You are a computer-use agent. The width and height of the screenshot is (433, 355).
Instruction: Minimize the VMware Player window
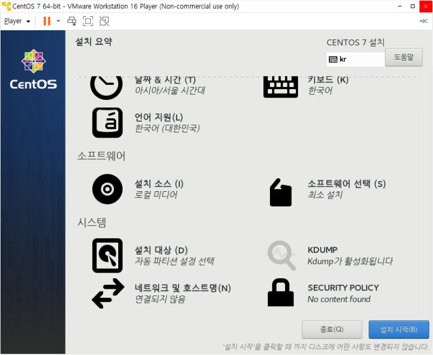point(399,6)
